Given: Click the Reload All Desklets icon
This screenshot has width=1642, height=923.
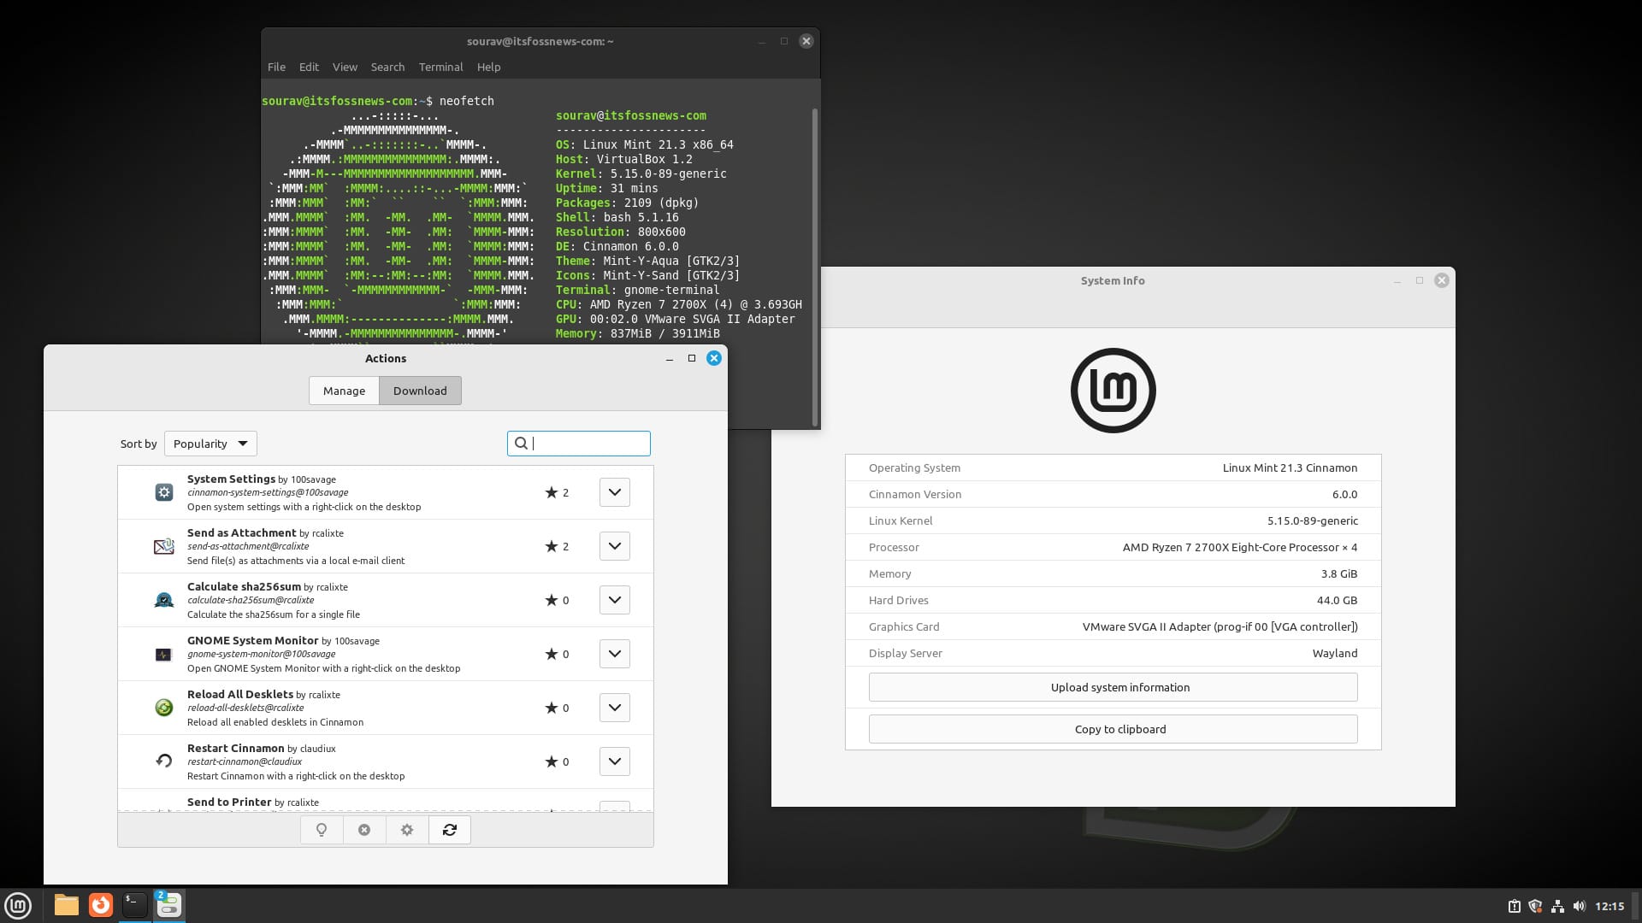Looking at the screenshot, I should pos(164,707).
